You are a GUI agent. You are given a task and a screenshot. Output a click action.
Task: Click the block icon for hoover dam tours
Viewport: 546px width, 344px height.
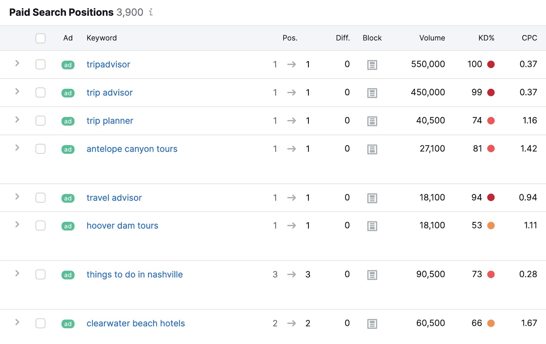(x=372, y=226)
